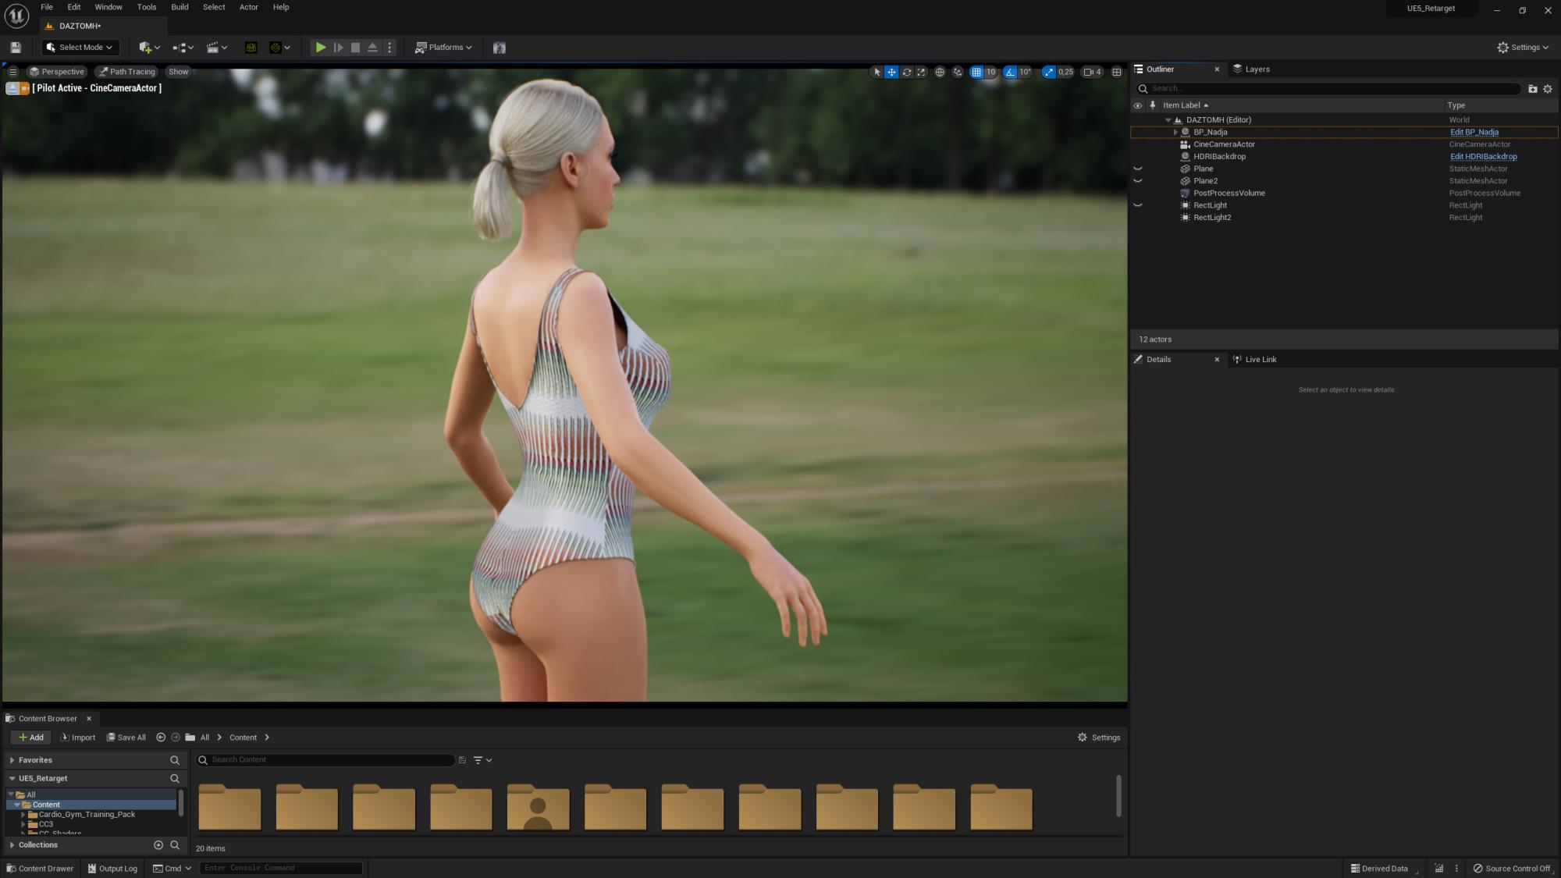
Task: Click Import in the Content Browser
Action: click(x=78, y=738)
